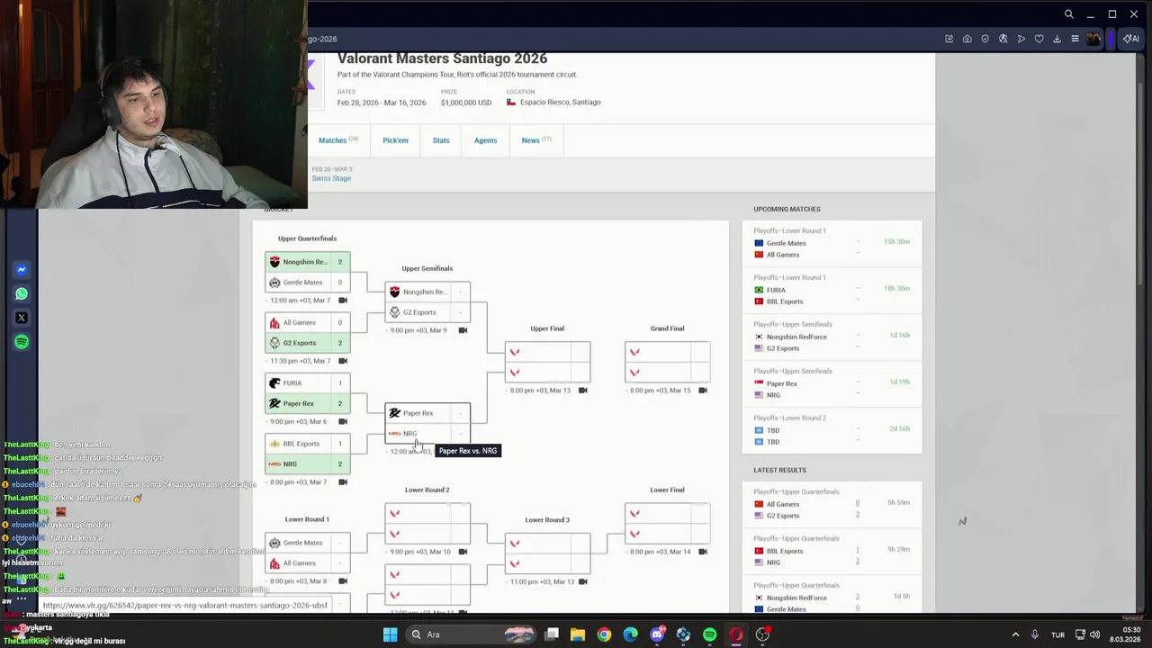Open Nongshim vs G2 Esports upper semifinal
Viewport: 1152px width, 648px height.
427,301
